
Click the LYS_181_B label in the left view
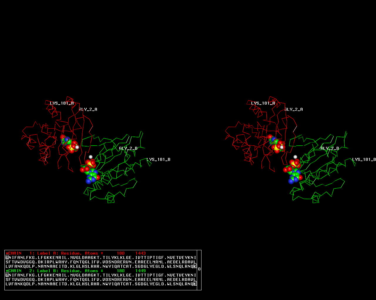click(x=159, y=159)
